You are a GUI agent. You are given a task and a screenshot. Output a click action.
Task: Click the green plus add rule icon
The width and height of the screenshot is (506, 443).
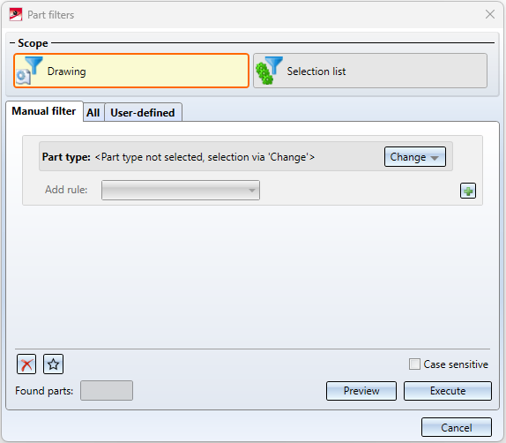467,191
